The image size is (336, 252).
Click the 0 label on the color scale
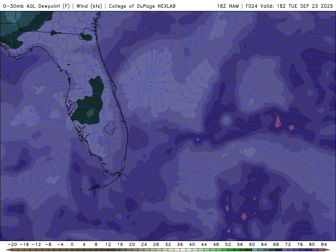[72, 244]
